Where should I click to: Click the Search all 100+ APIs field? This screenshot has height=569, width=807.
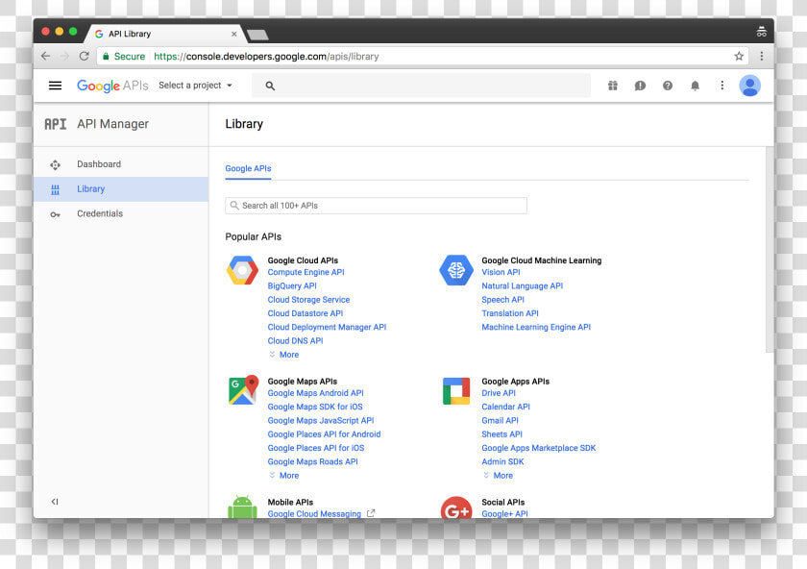pos(377,206)
